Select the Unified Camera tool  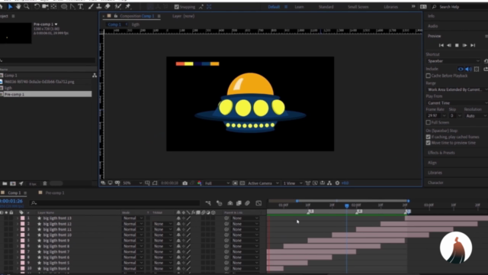pos(45,7)
